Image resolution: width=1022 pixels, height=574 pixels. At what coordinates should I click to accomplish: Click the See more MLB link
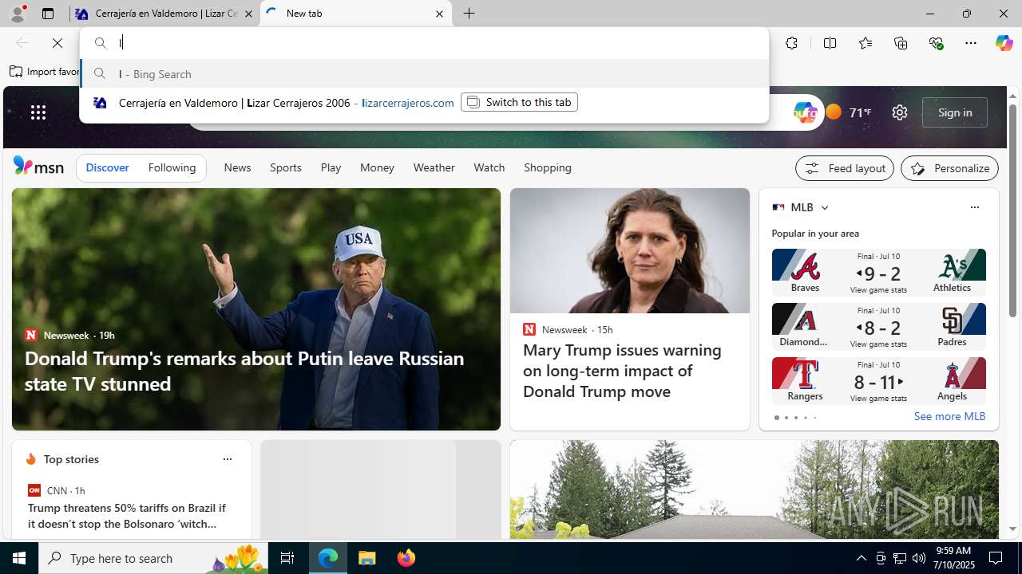[949, 416]
